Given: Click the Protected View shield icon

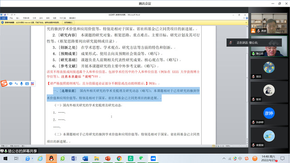Looking at the screenshot, I should (2, 23).
